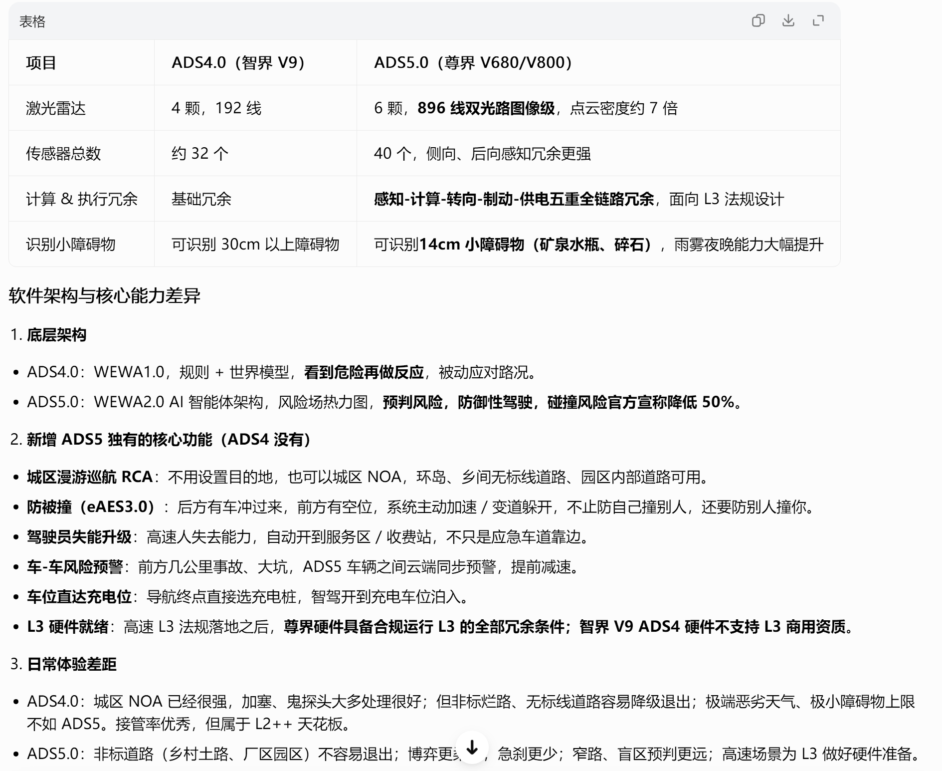Click the 'ADS5.0（尊界 V680/V800）' column header
Screen dimensions: 942x771
473,63
